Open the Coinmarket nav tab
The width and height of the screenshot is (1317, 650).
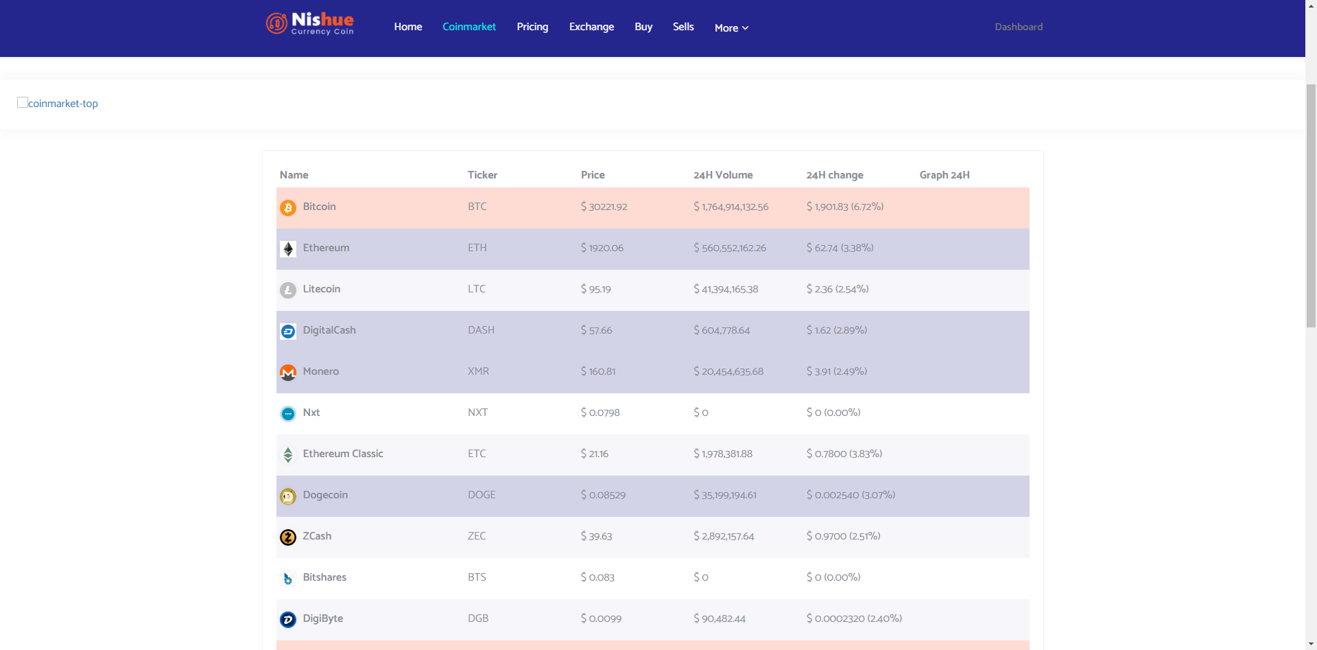(469, 27)
